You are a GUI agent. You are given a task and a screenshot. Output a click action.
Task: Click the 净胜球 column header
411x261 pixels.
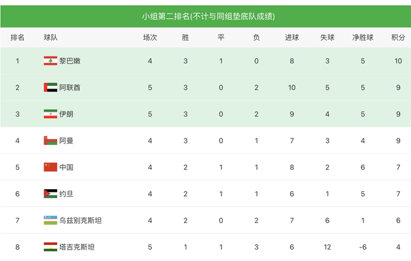tap(363, 37)
